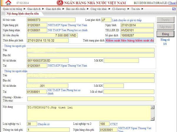This screenshot has width=177, height=132.
Task: Switch language with the EN link
Action: [x=173, y=9]
